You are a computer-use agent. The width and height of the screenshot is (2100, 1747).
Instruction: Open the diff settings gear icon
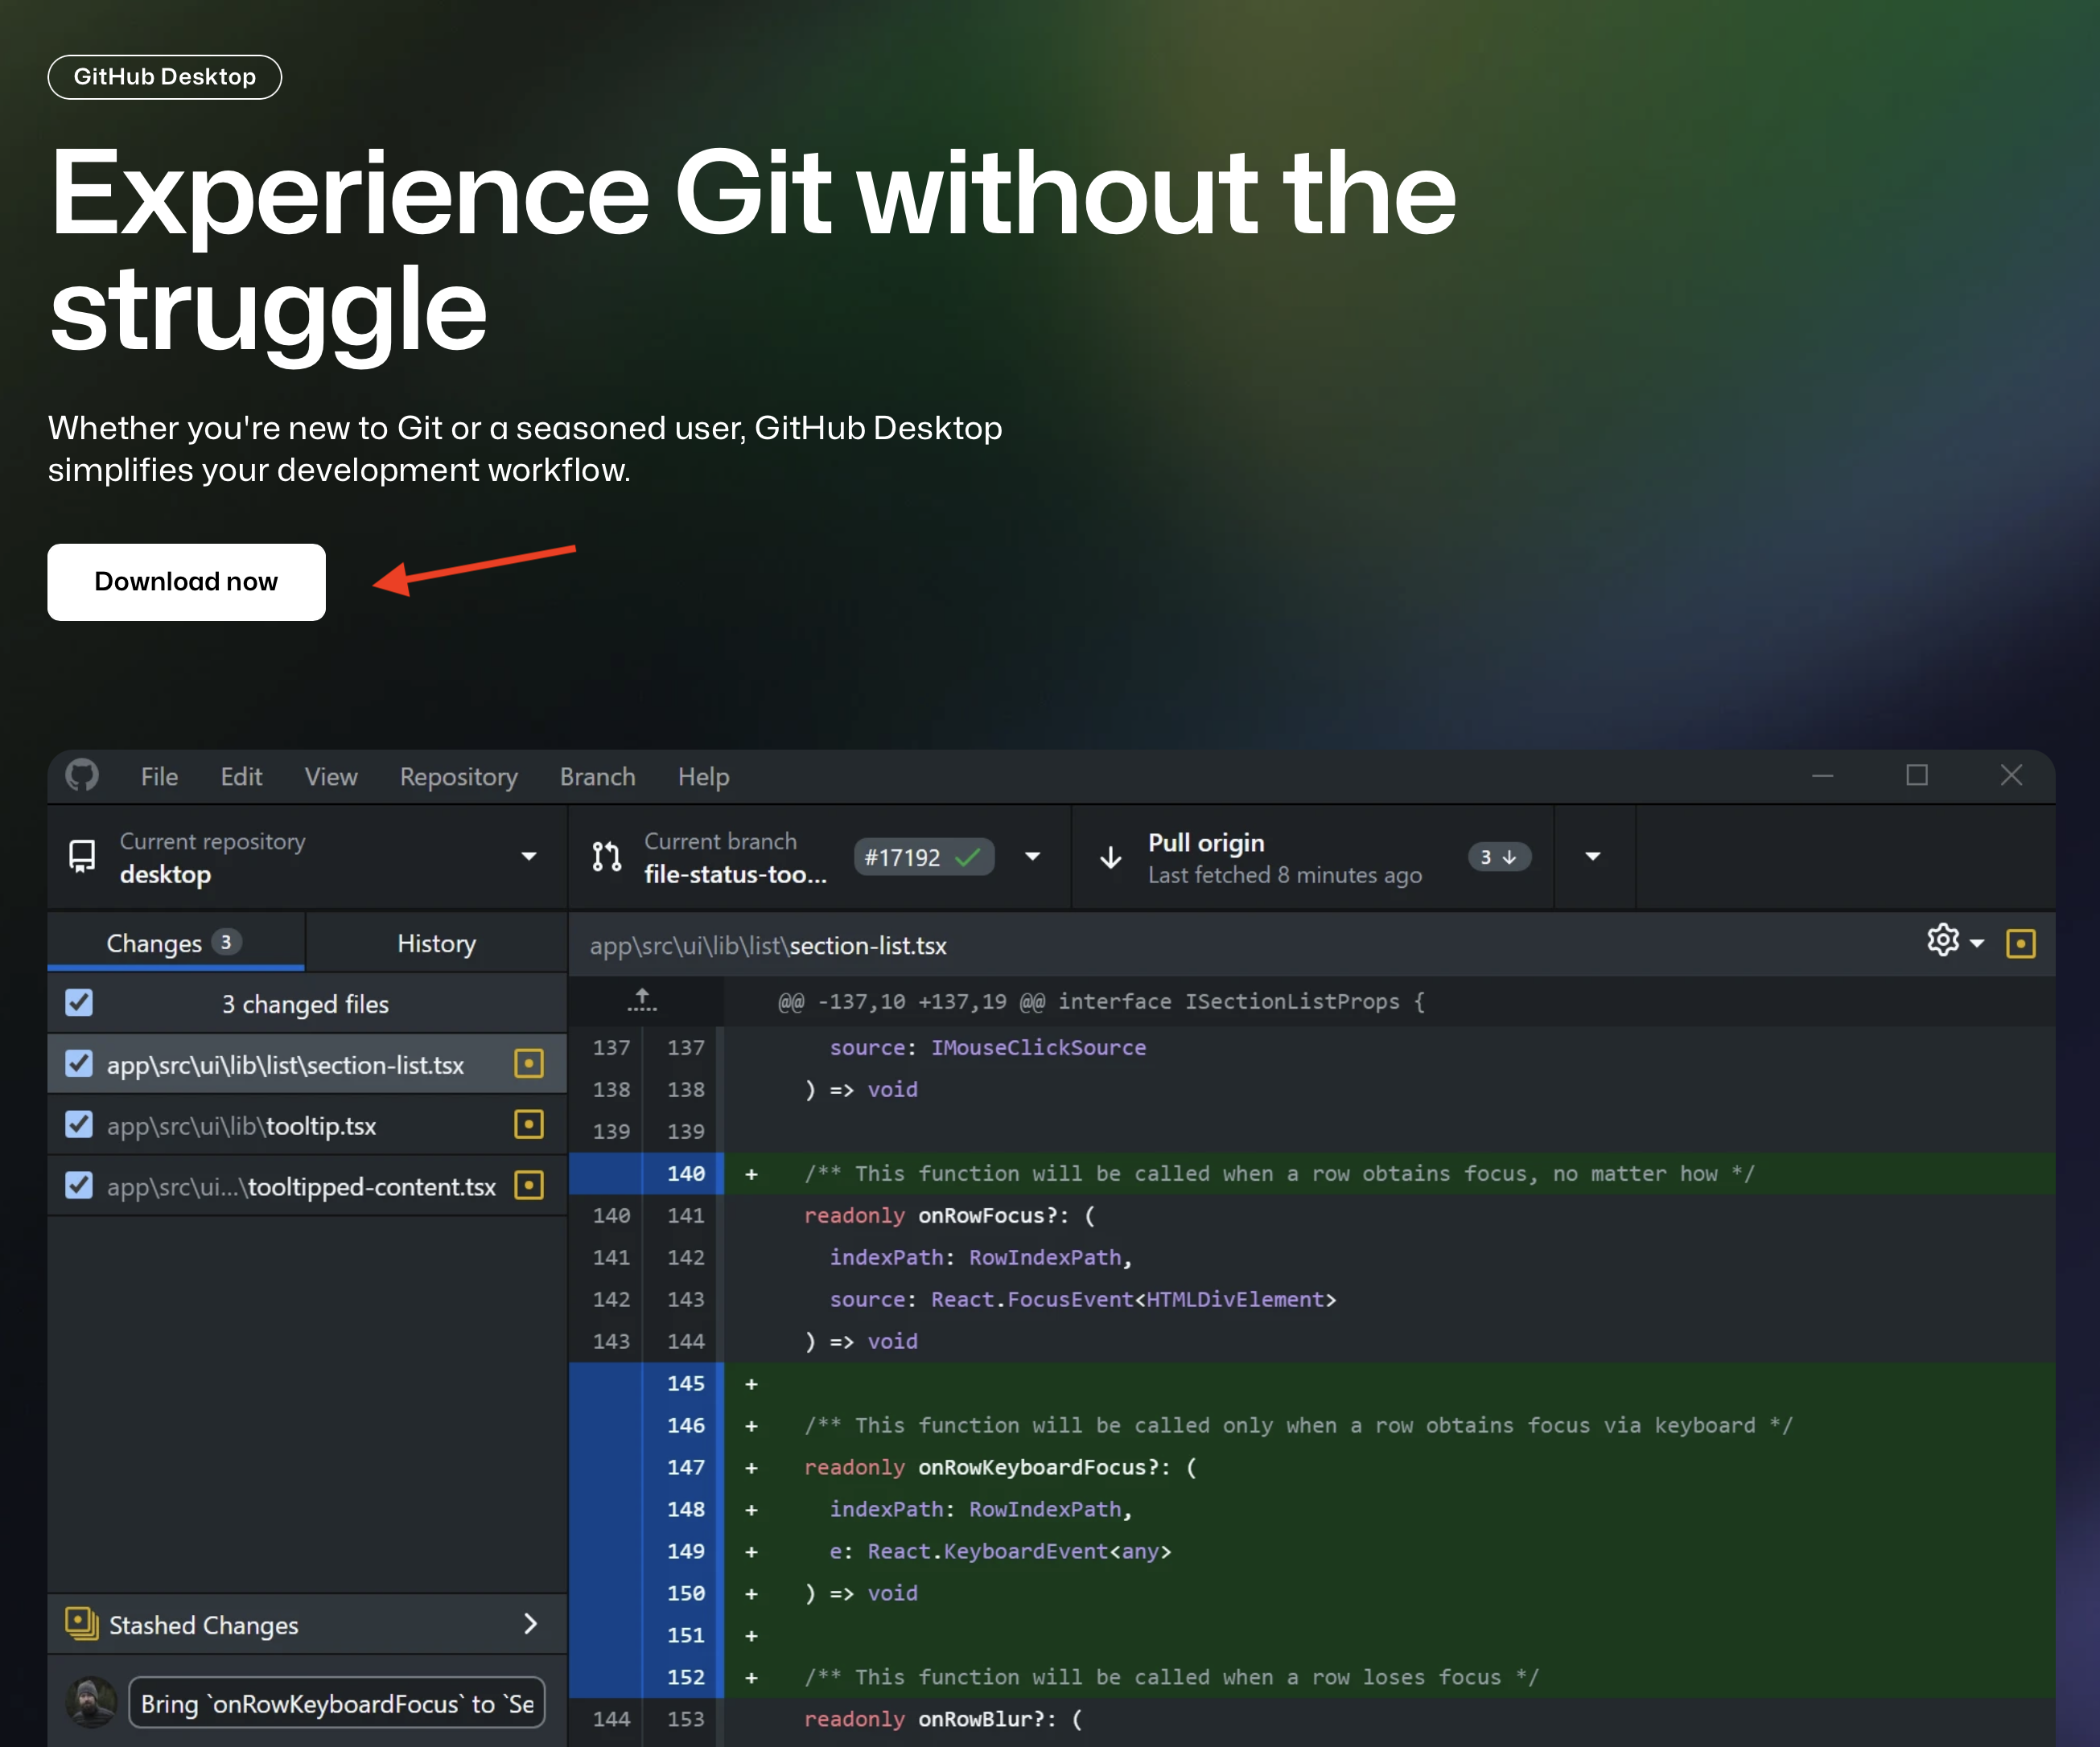click(1943, 940)
